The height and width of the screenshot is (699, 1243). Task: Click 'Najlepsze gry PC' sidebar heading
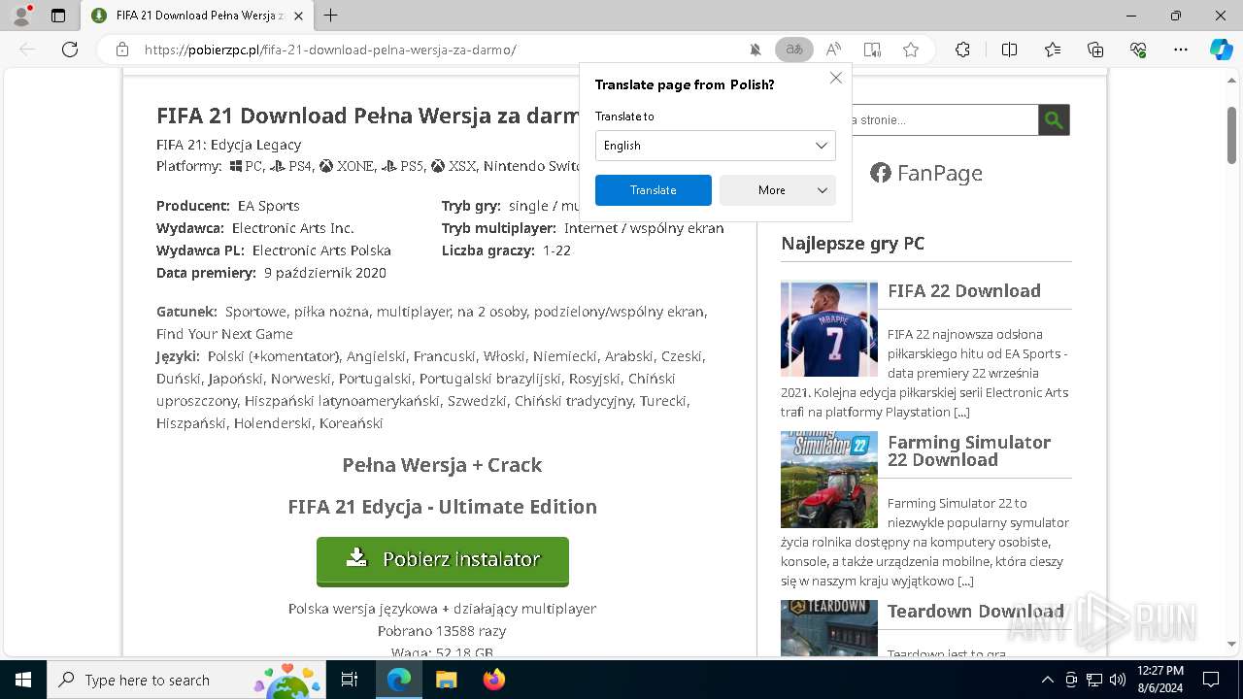853,244
